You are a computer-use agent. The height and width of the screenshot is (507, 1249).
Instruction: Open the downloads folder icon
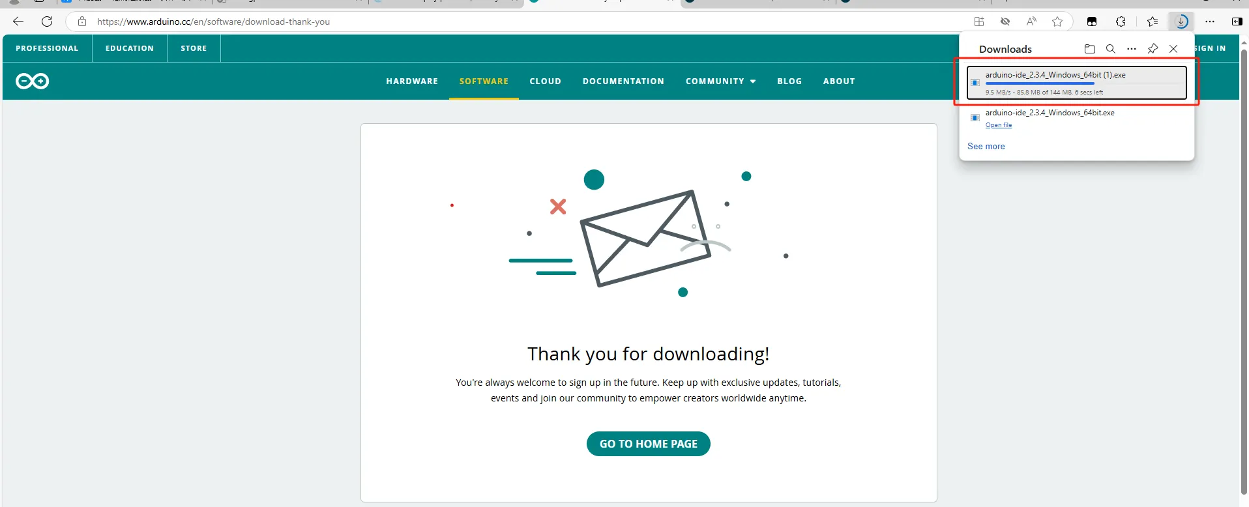point(1090,49)
